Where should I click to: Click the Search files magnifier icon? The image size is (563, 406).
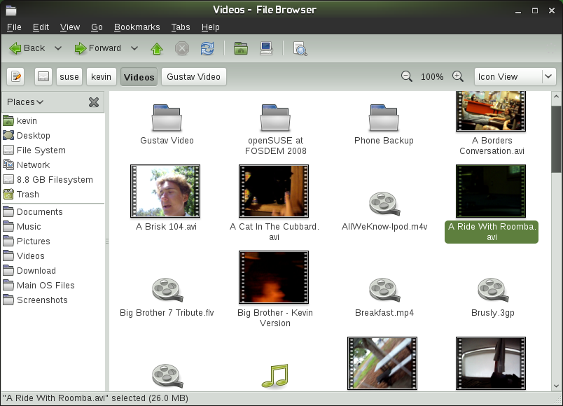coord(300,48)
